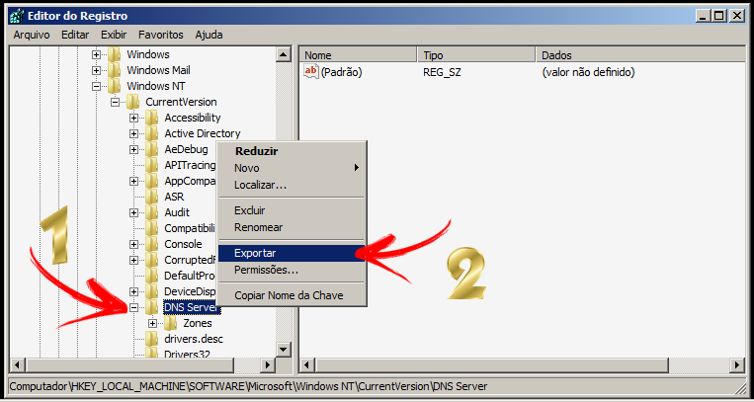Screen dimensions: 754x402
Task: Choose Renomear in the context menu
Action: tap(291, 227)
